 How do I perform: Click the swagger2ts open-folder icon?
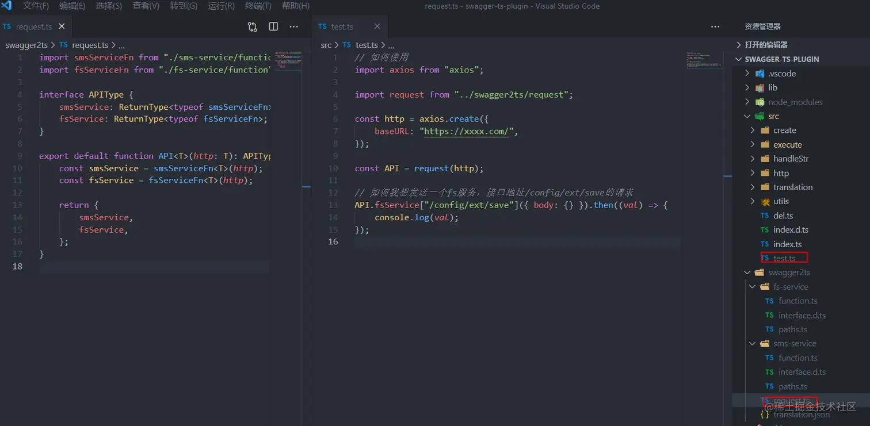(760, 273)
